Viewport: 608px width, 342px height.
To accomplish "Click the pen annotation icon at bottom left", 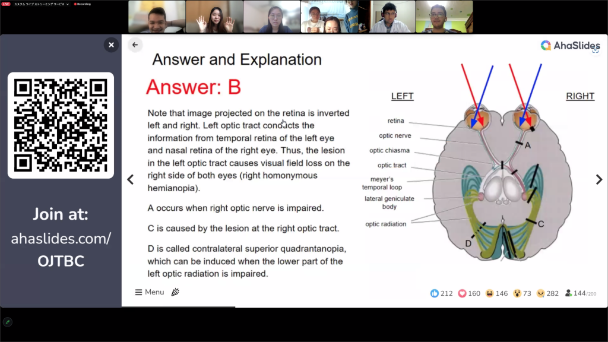I will coord(8,322).
